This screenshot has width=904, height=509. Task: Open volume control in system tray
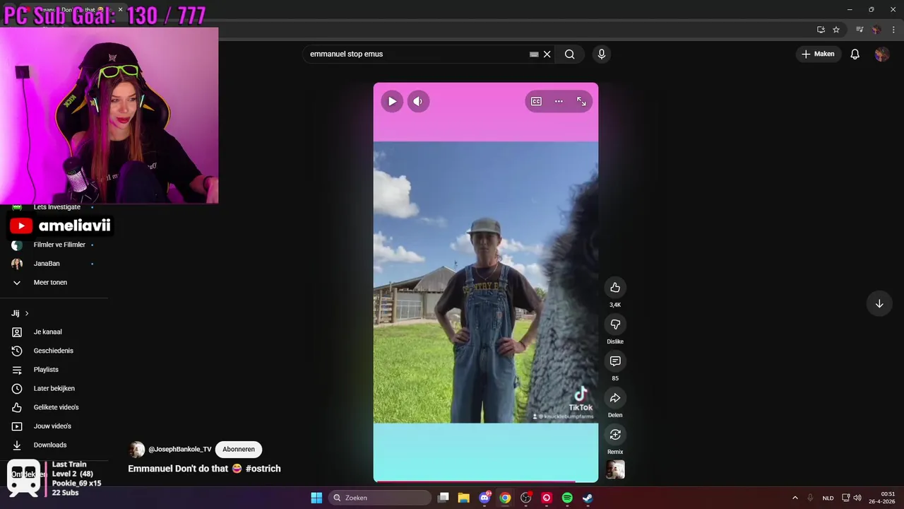(857, 498)
